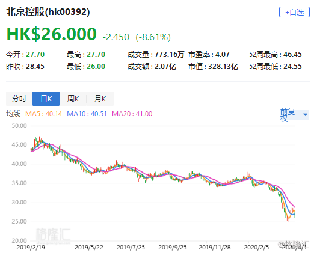Click the 2020/2/5 date label
Viewport: 314px width, 253px height.
256,248
